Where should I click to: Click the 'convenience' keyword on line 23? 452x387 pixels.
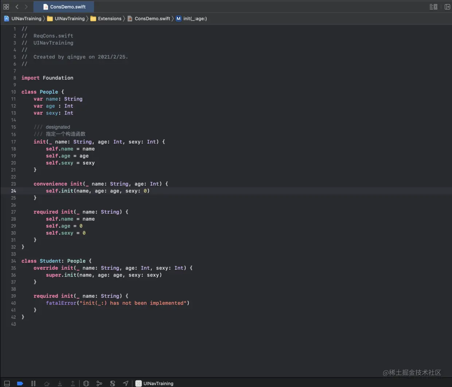click(50, 184)
